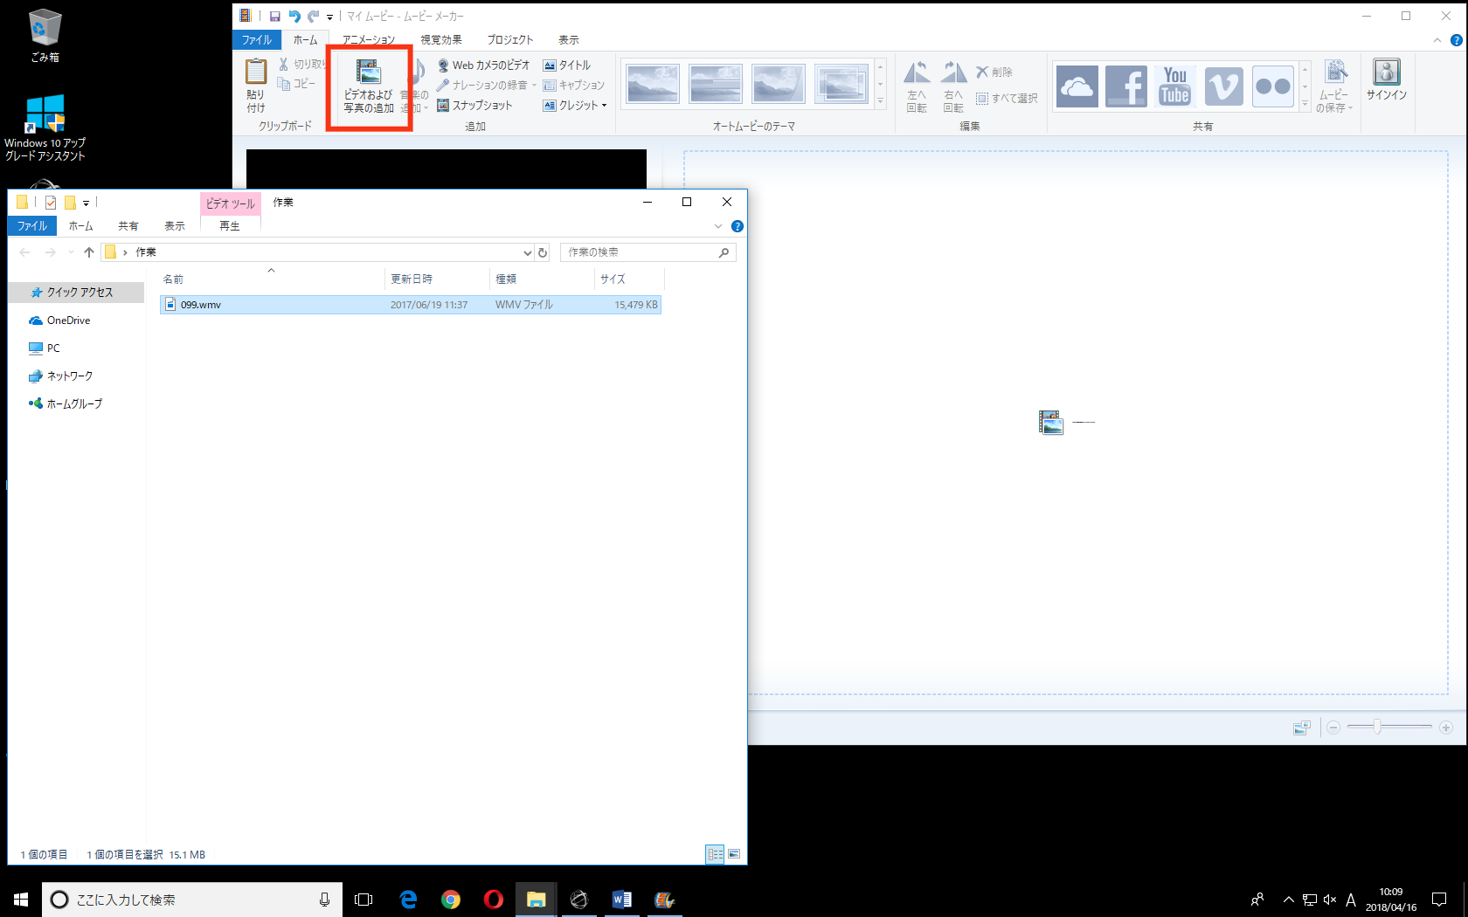Rotate left using the ribbon icon
The image size is (1468, 917).
click(x=917, y=86)
